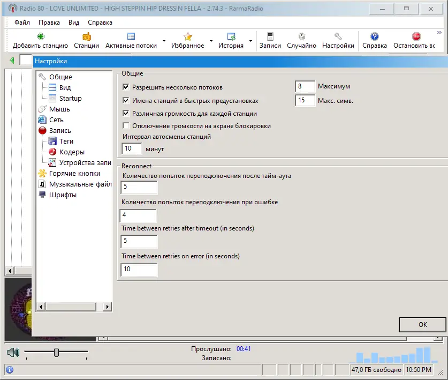Viewport: 448px width, 380px height.
Task: Select Устройства записи tree item
Action: tap(85, 162)
